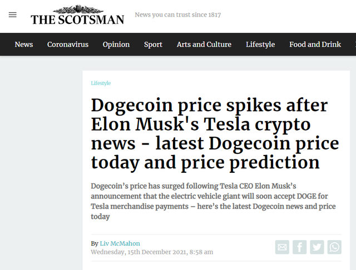
Task: Open Arts and Culture section
Action: coord(204,44)
